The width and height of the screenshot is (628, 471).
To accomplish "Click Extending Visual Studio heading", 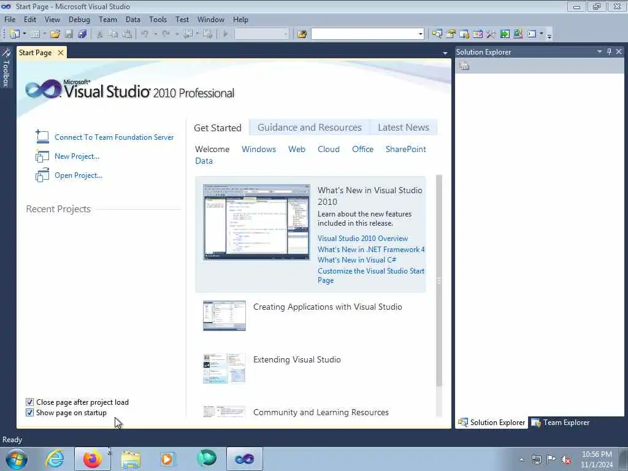I will coord(297,359).
